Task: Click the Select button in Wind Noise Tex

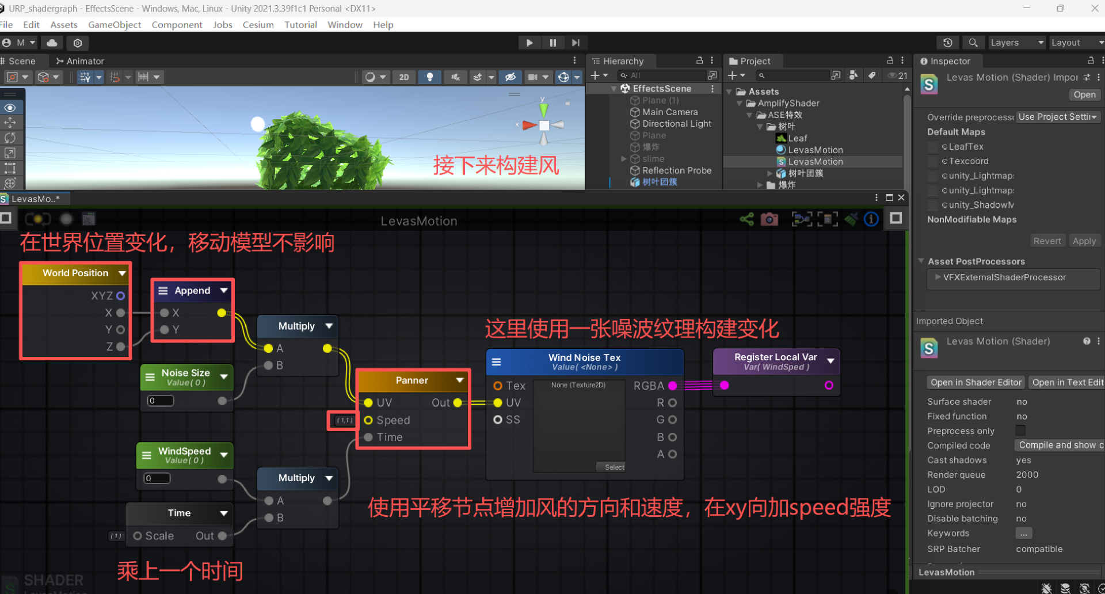Action: [611, 467]
